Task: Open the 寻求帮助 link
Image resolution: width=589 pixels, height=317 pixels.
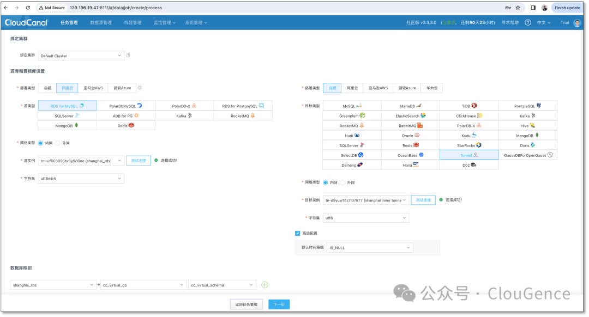Action: (x=510, y=22)
